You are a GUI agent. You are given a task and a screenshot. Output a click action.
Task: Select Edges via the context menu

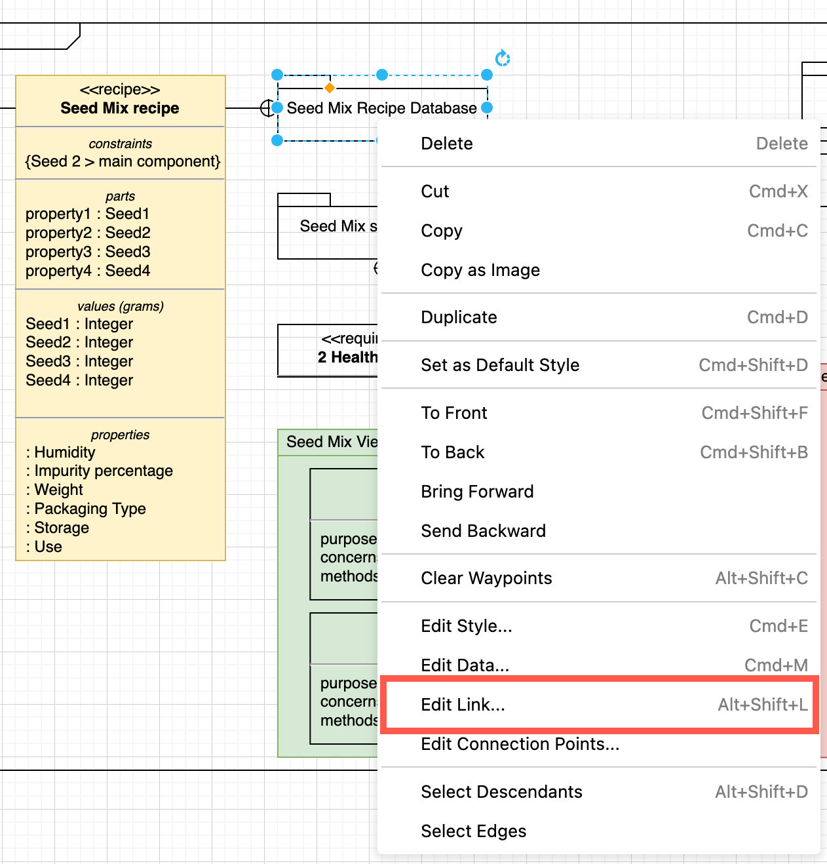[473, 831]
